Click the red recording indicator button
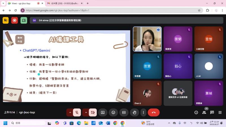The image size is (226, 127). (x=15, y=20)
